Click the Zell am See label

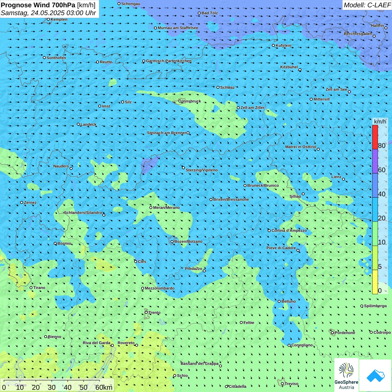point(336,89)
